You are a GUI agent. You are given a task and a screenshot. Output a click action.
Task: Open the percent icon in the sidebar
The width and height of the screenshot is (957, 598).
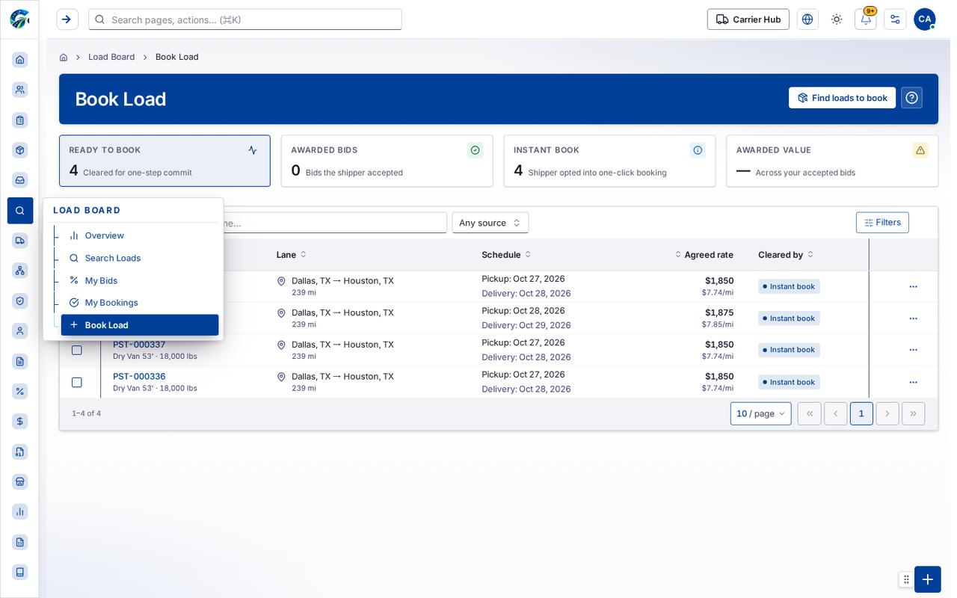20,391
